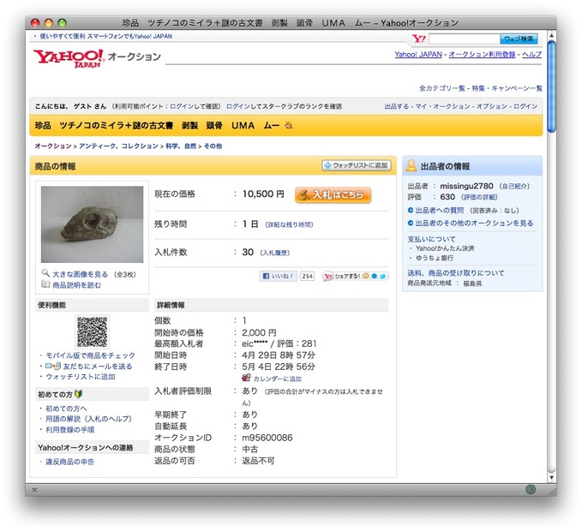The width and height of the screenshot is (582, 531).
Task: Click the status bar X icon
Action: (34, 490)
